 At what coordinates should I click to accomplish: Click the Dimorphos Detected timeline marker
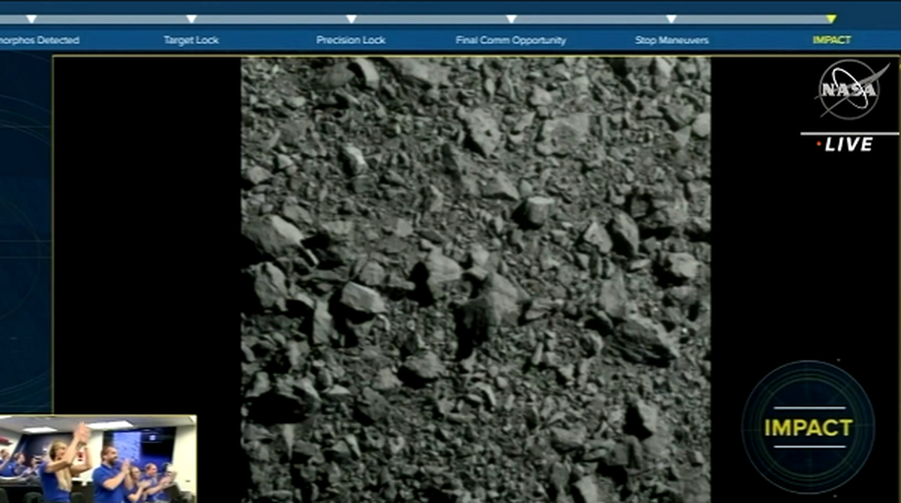tap(31, 19)
